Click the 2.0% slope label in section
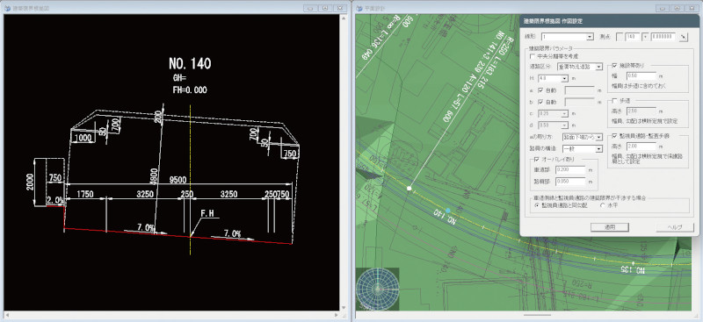Image resolution: width=703 pixels, height=322 pixels. [x=55, y=200]
